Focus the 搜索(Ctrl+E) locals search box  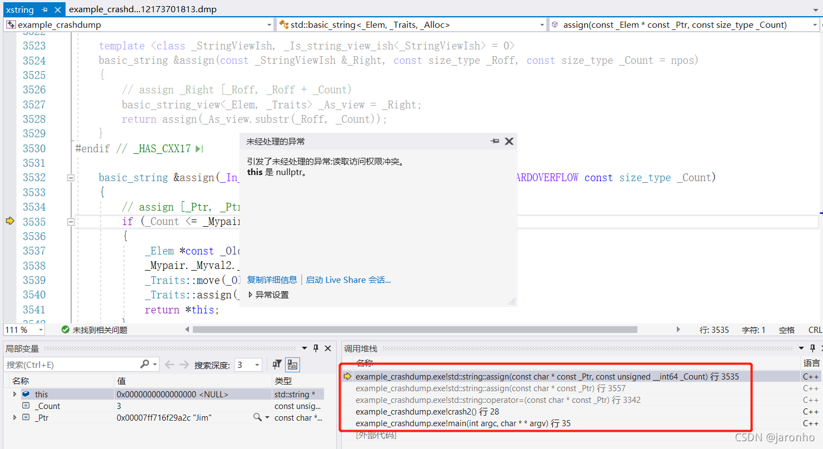[72, 365]
